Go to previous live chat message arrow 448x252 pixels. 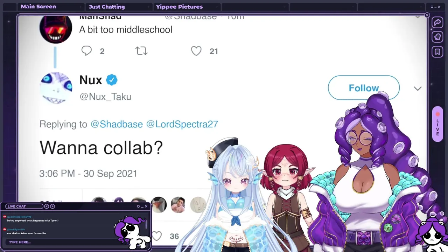(47, 206)
